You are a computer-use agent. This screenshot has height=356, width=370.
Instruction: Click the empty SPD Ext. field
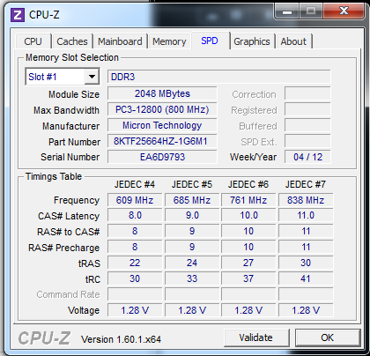[x=307, y=141]
